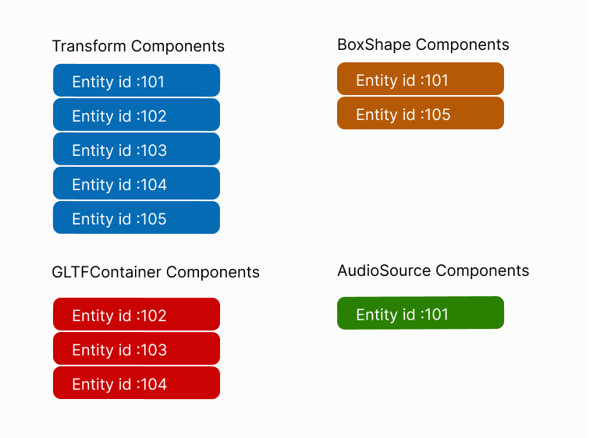Screen dimensions: 593x438
Task: Click the word "BoxShape" in its heading
Action: click(x=370, y=45)
